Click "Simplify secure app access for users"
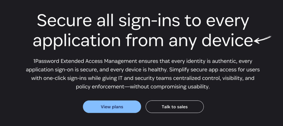283x126 pixels. click(213, 70)
